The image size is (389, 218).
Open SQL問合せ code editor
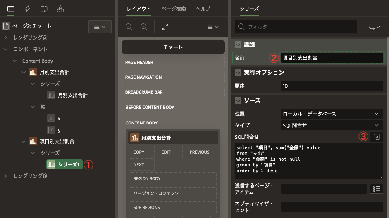click(x=376, y=137)
